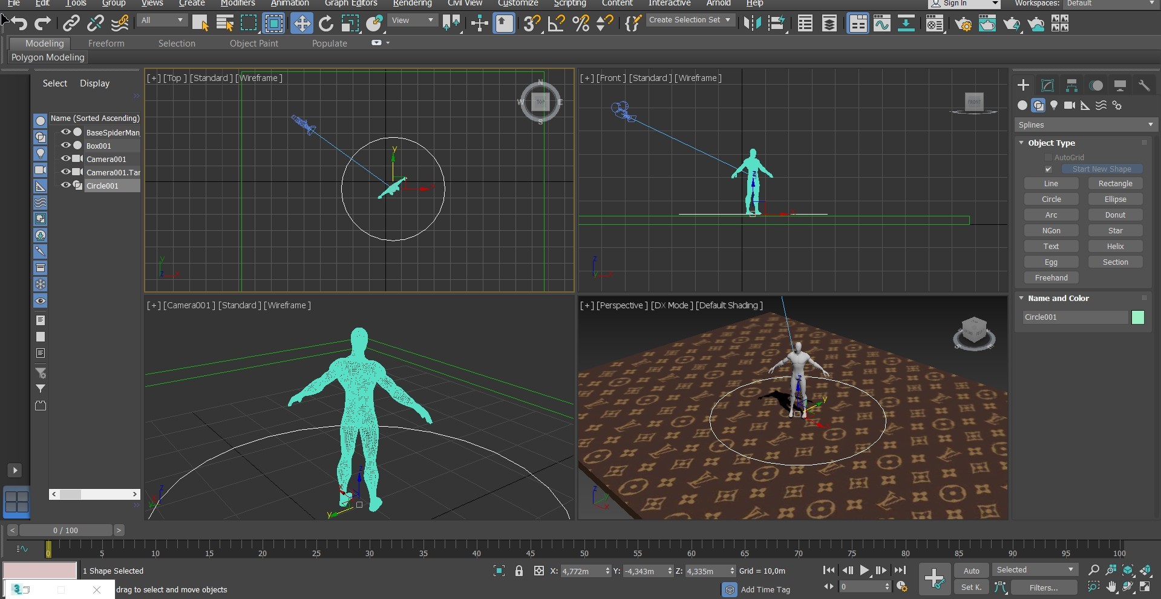Open the Scene Explorer Display menu
This screenshot has width=1161, height=599.
(x=95, y=83)
